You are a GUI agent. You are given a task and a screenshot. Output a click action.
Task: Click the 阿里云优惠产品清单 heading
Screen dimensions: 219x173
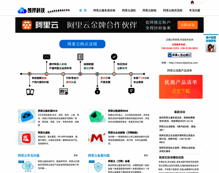pyautogui.click(x=180, y=70)
